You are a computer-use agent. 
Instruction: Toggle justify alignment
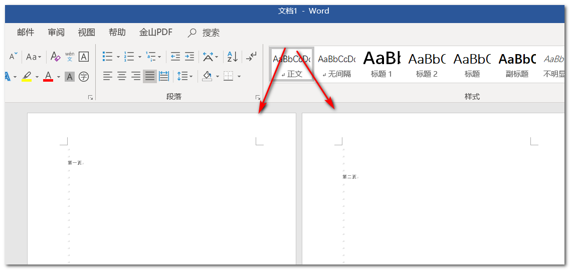pyautogui.click(x=150, y=76)
